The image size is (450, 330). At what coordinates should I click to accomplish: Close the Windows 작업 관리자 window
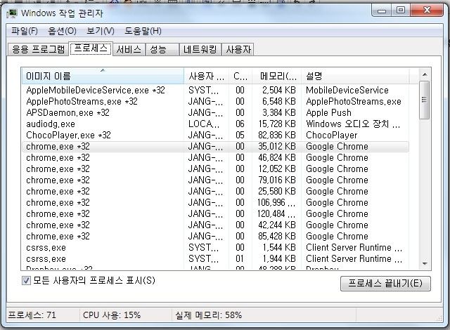[x=427, y=11]
